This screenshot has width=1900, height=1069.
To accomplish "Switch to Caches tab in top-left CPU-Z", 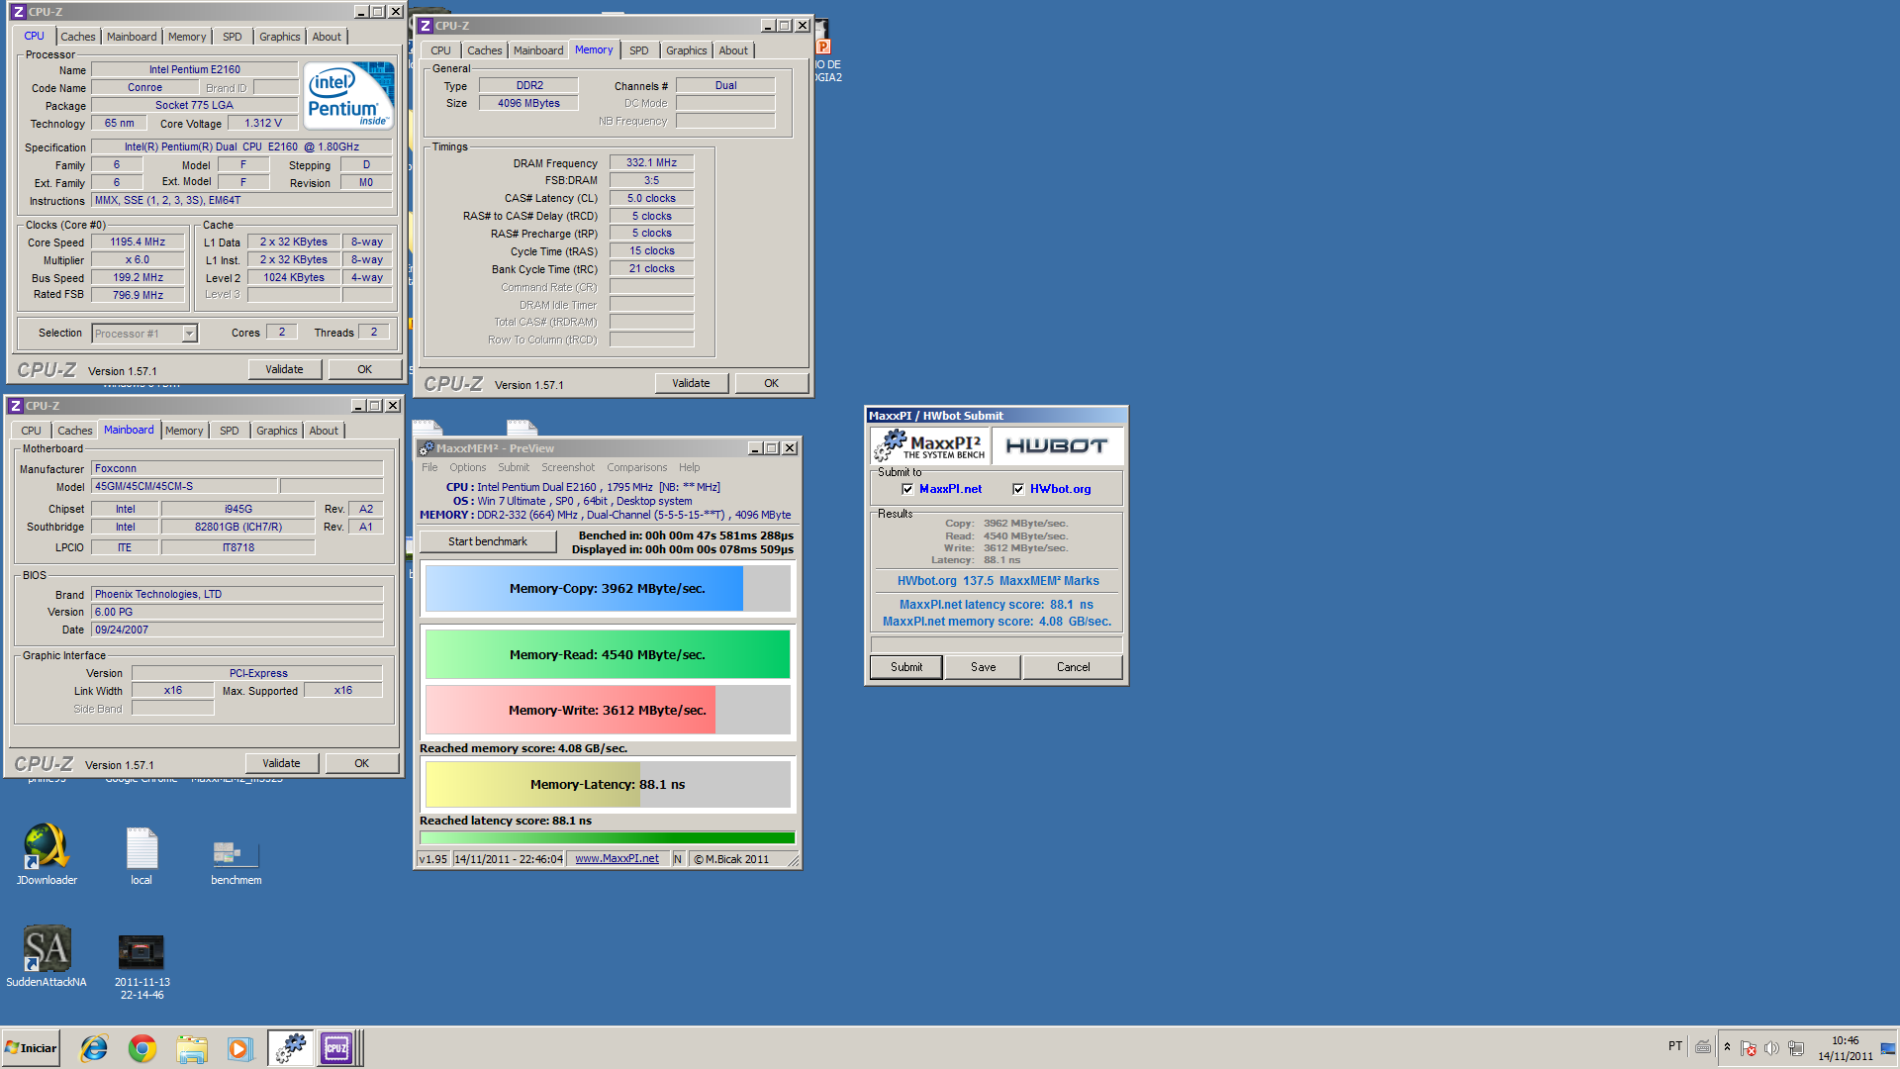I will coord(78,37).
